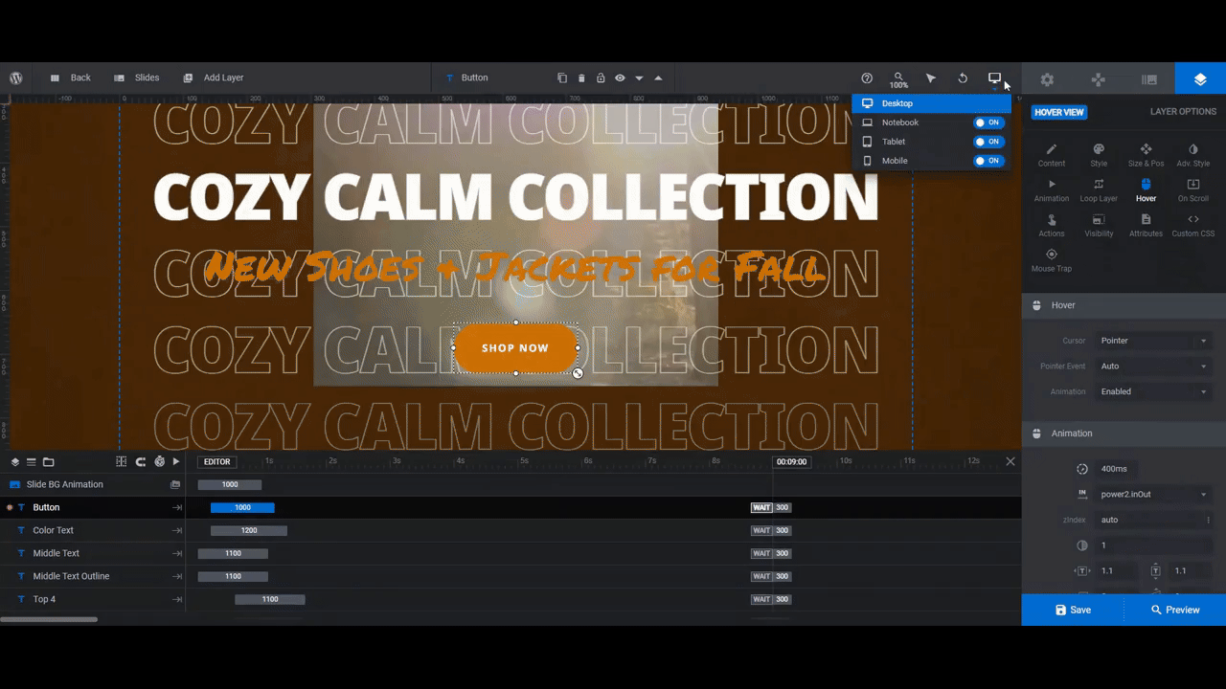Save the slider
Image resolution: width=1226 pixels, height=689 pixels.
click(x=1073, y=610)
